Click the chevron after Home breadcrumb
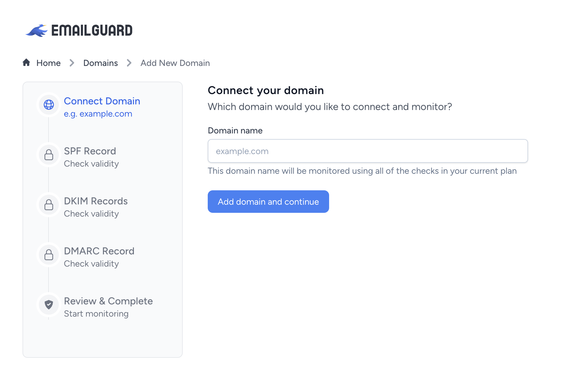Image resolution: width=575 pixels, height=385 pixels. (x=72, y=63)
